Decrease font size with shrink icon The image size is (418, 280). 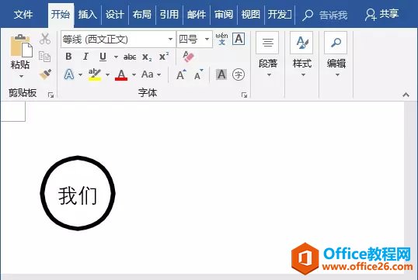[x=199, y=74]
